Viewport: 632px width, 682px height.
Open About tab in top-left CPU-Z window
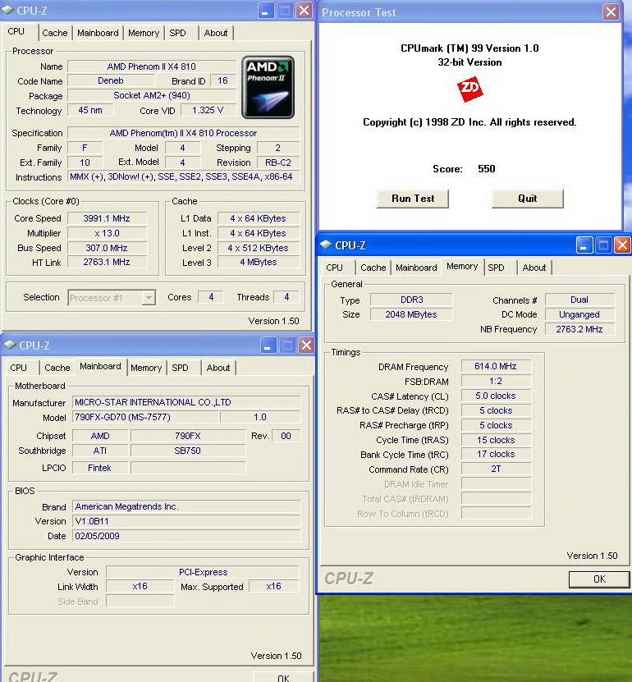(x=216, y=33)
